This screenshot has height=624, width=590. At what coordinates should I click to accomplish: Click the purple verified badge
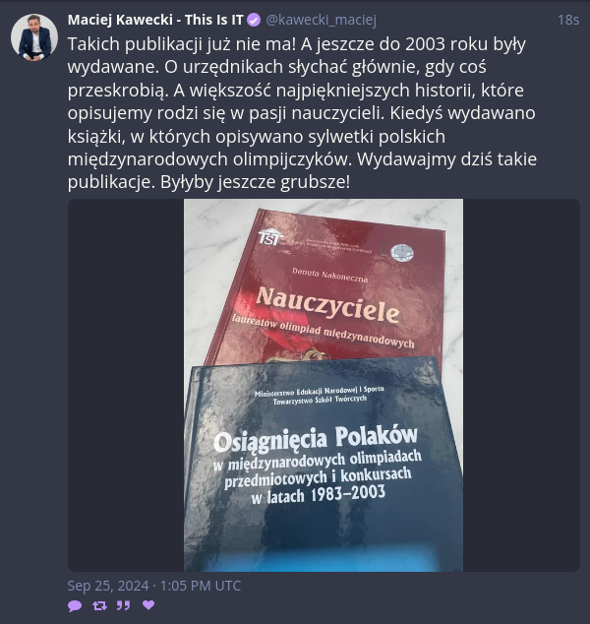coord(254,20)
